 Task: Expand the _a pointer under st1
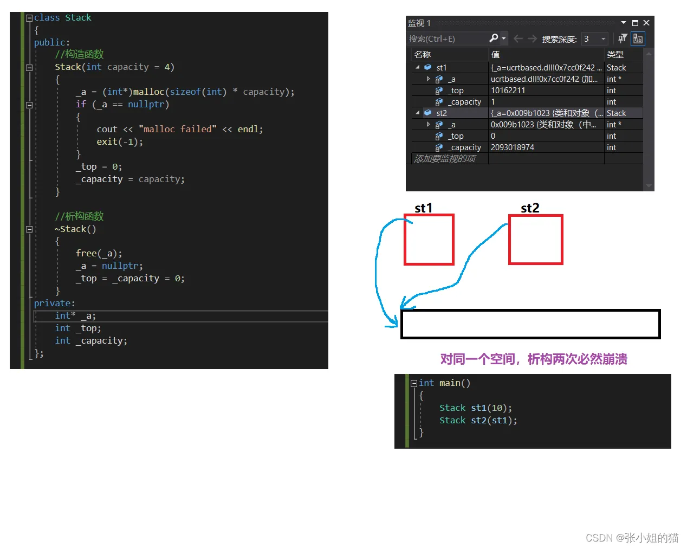point(428,79)
